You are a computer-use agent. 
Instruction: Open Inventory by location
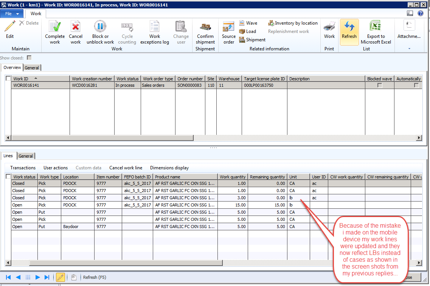[x=293, y=23]
